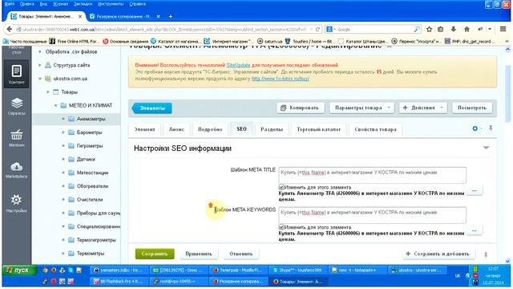Viewport: 513px width, 289px height.
Task: Click the browser address bar
Action: [164, 30]
